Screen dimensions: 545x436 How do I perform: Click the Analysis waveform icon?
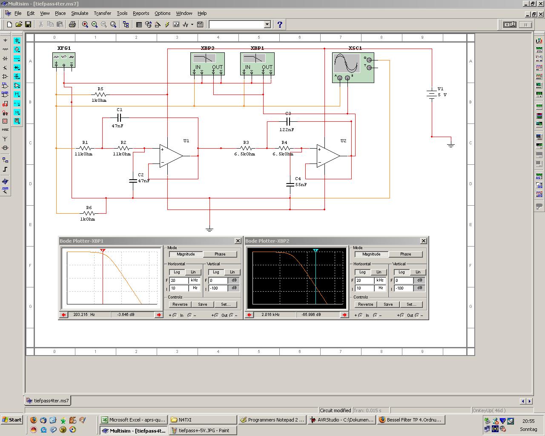[186, 25]
